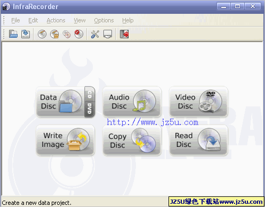Screen dimensions: 265x207
Task: Maximize the InfraRecorder window
Action: tap(237, 6)
